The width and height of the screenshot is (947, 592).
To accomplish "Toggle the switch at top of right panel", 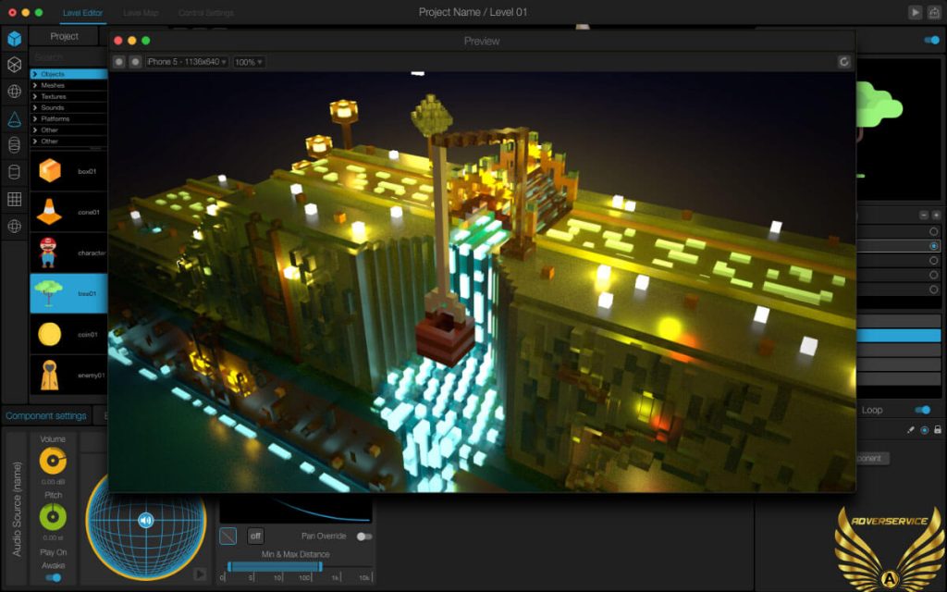I will (931, 40).
